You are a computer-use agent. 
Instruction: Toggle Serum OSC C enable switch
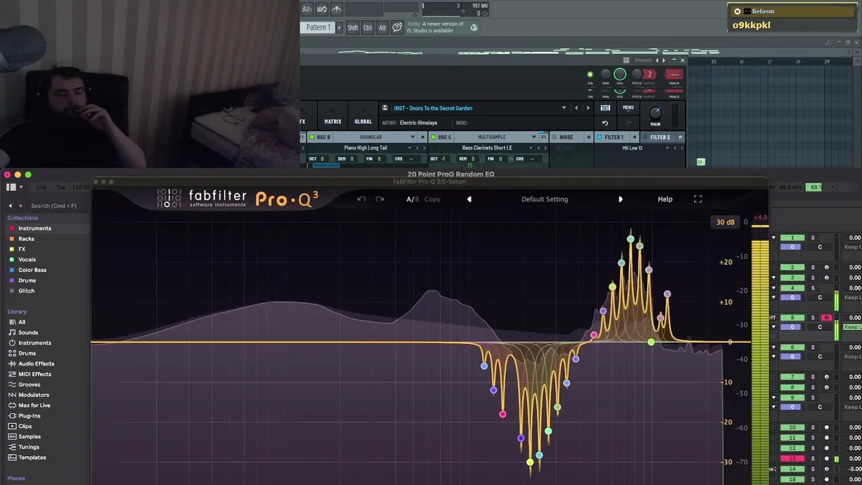[x=433, y=137]
